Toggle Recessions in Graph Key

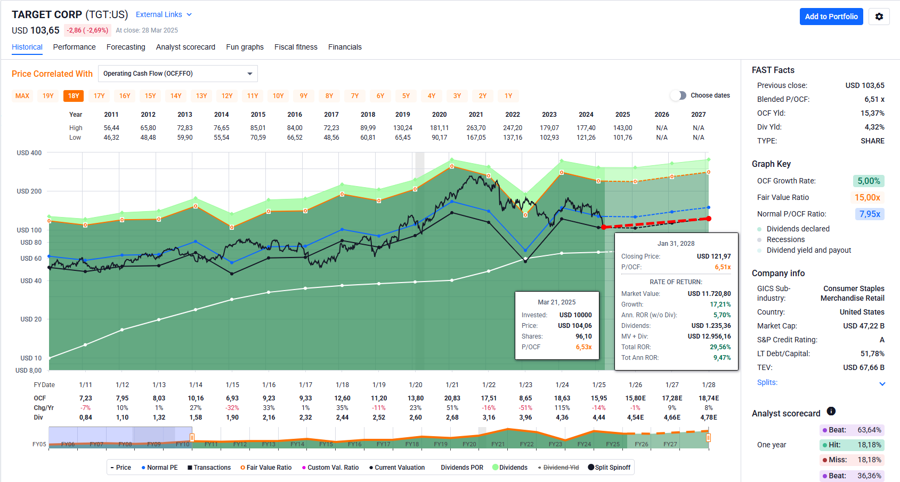pos(759,239)
